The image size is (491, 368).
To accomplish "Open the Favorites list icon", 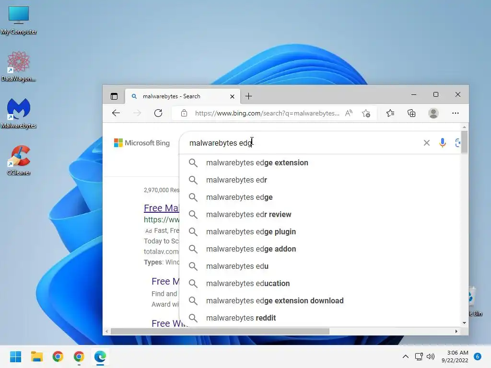I will point(390,113).
